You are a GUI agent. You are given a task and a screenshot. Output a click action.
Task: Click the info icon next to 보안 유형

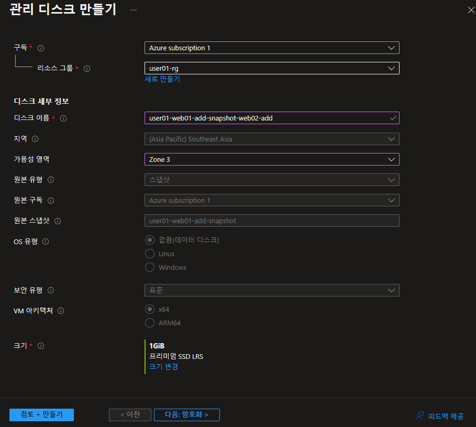coord(51,290)
